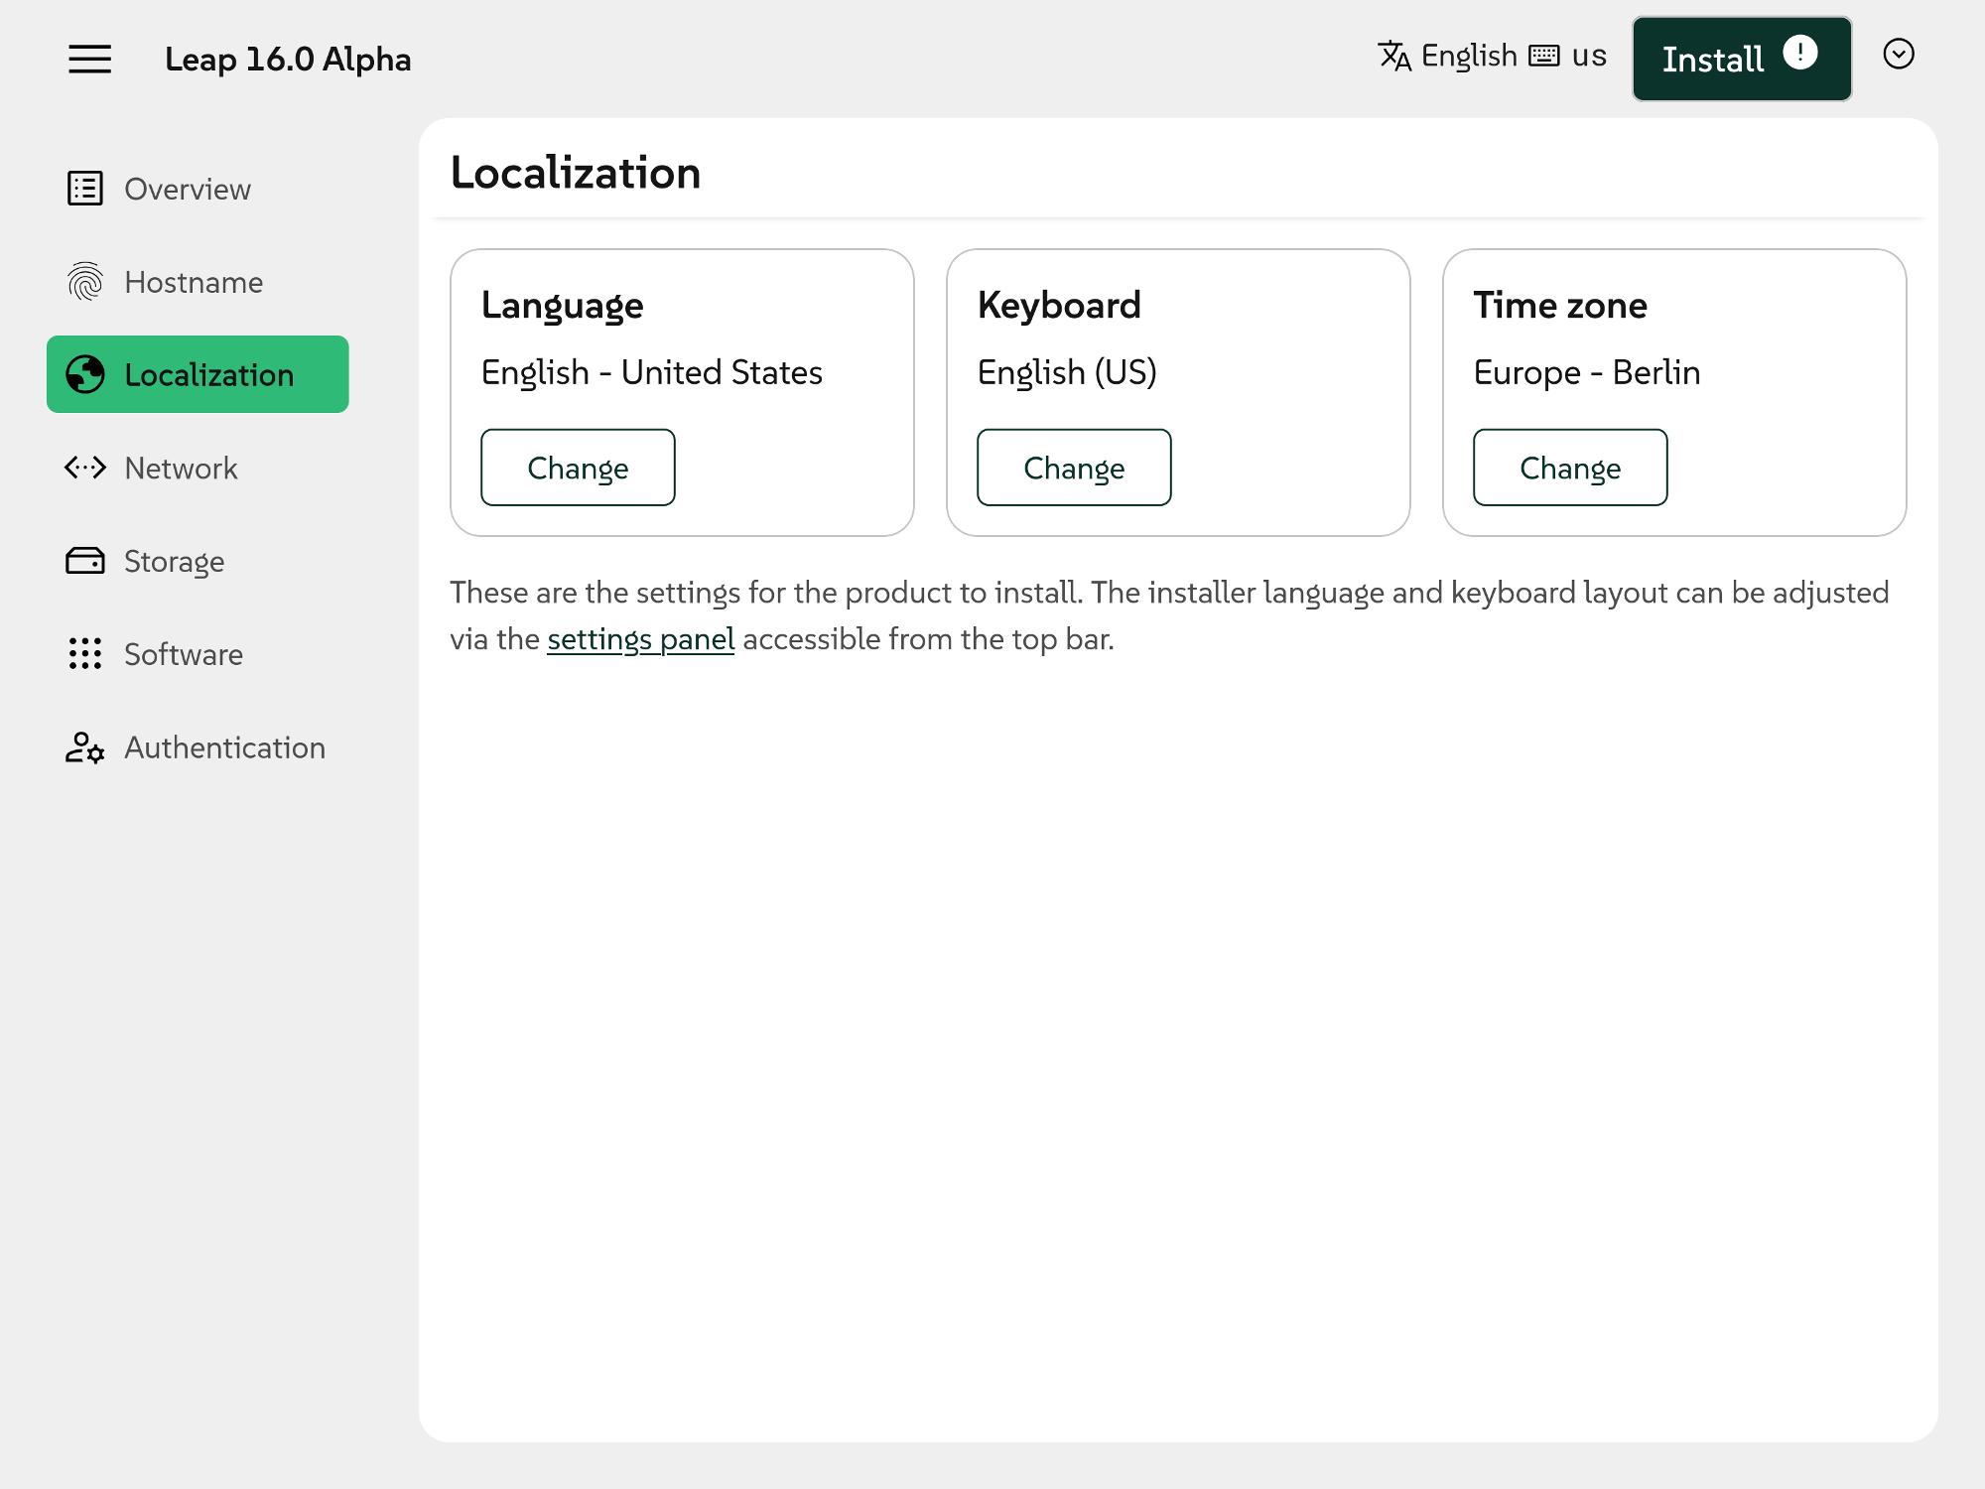This screenshot has width=1985, height=1489.
Task: Click the Authentication user-gear icon
Action: pos(85,747)
